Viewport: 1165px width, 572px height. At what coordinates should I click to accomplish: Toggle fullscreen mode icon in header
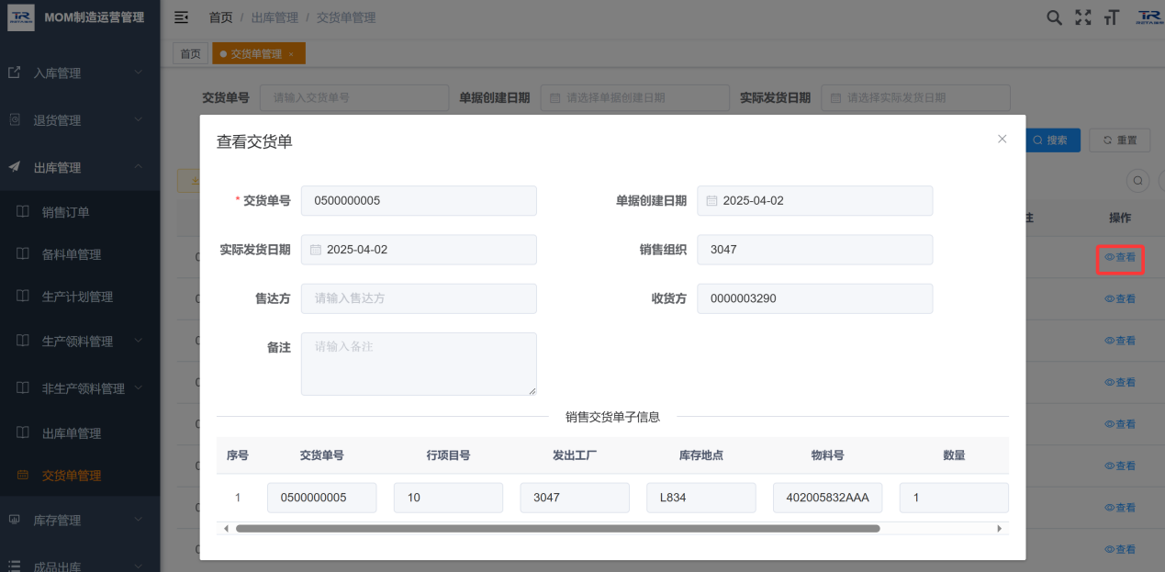tap(1083, 17)
